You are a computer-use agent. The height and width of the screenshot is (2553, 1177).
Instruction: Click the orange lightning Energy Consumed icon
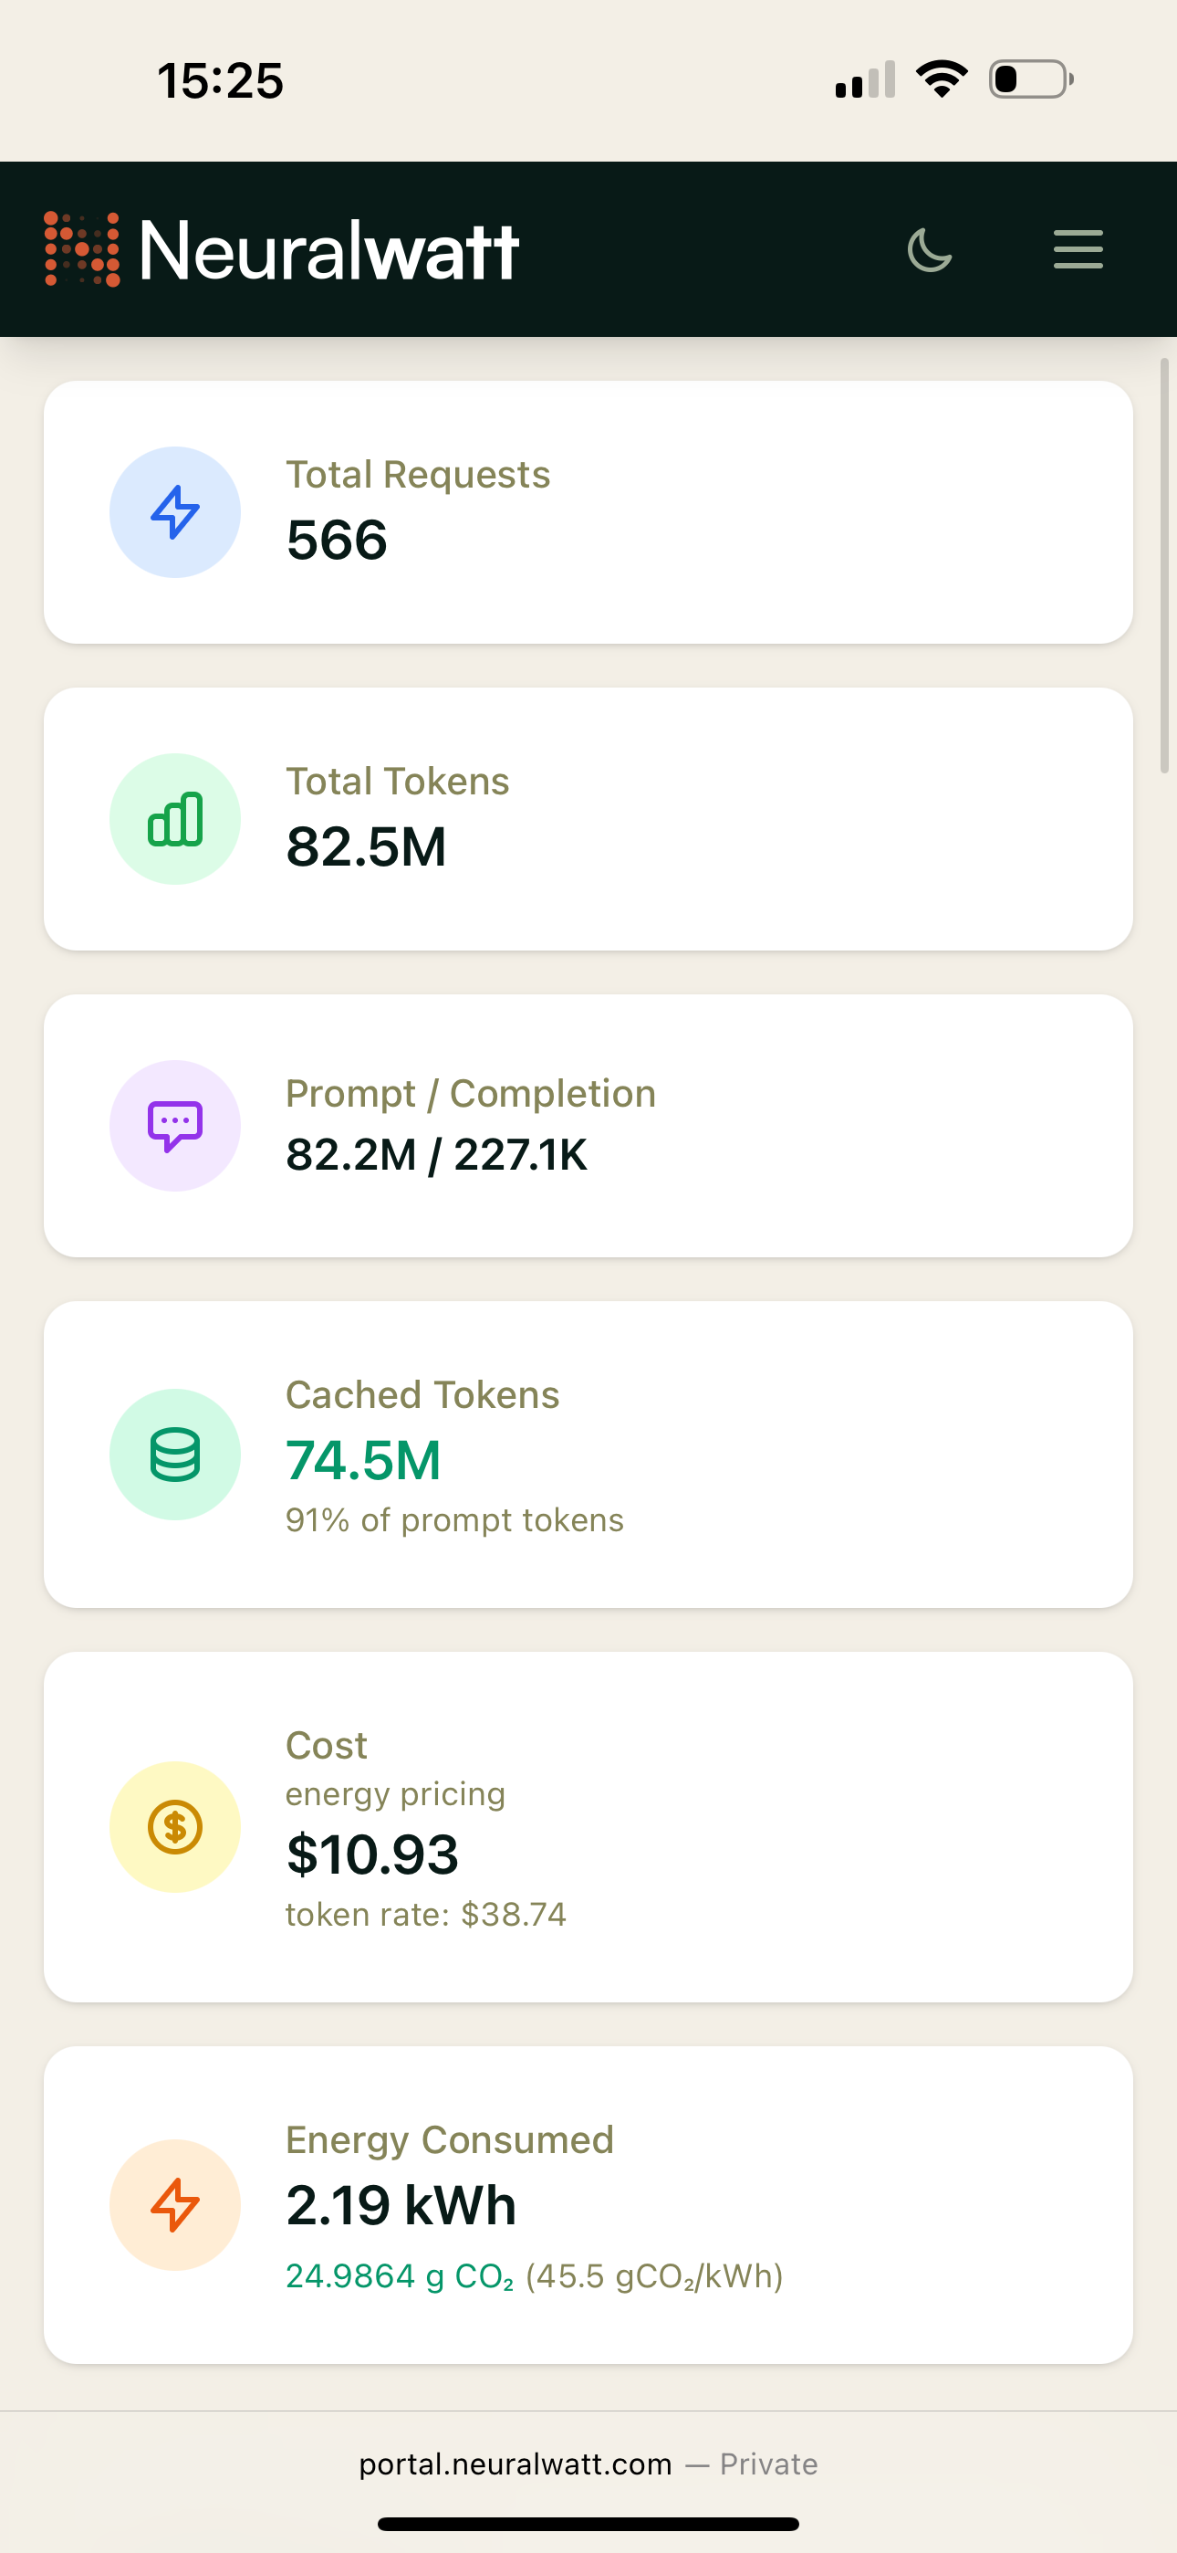175,2205
